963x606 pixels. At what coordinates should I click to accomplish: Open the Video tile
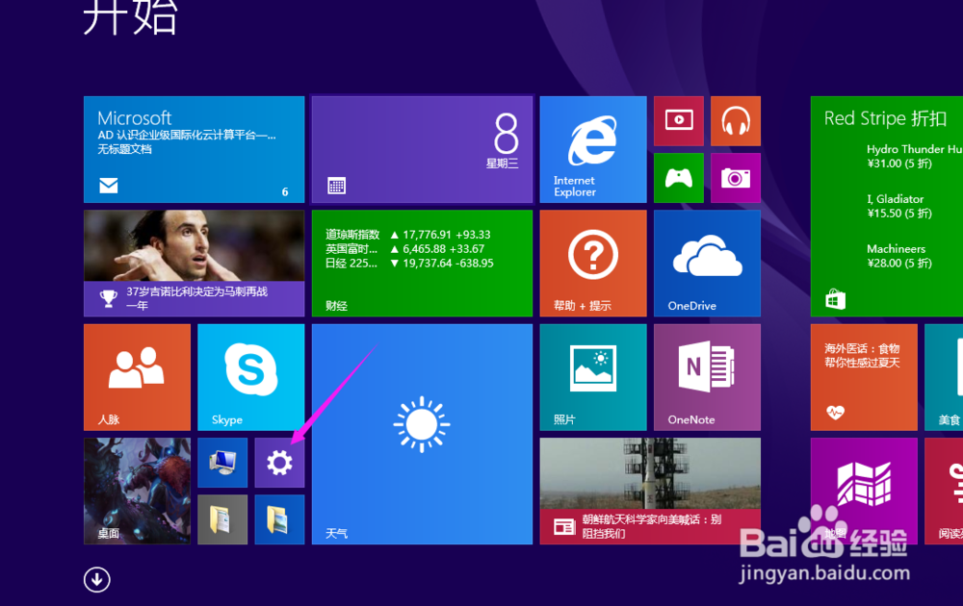tap(679, 121)
